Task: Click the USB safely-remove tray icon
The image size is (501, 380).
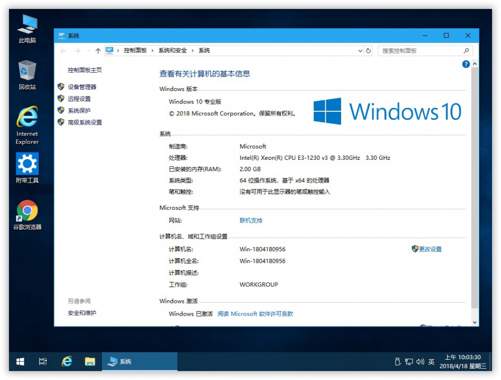Action: click(398, 362)
